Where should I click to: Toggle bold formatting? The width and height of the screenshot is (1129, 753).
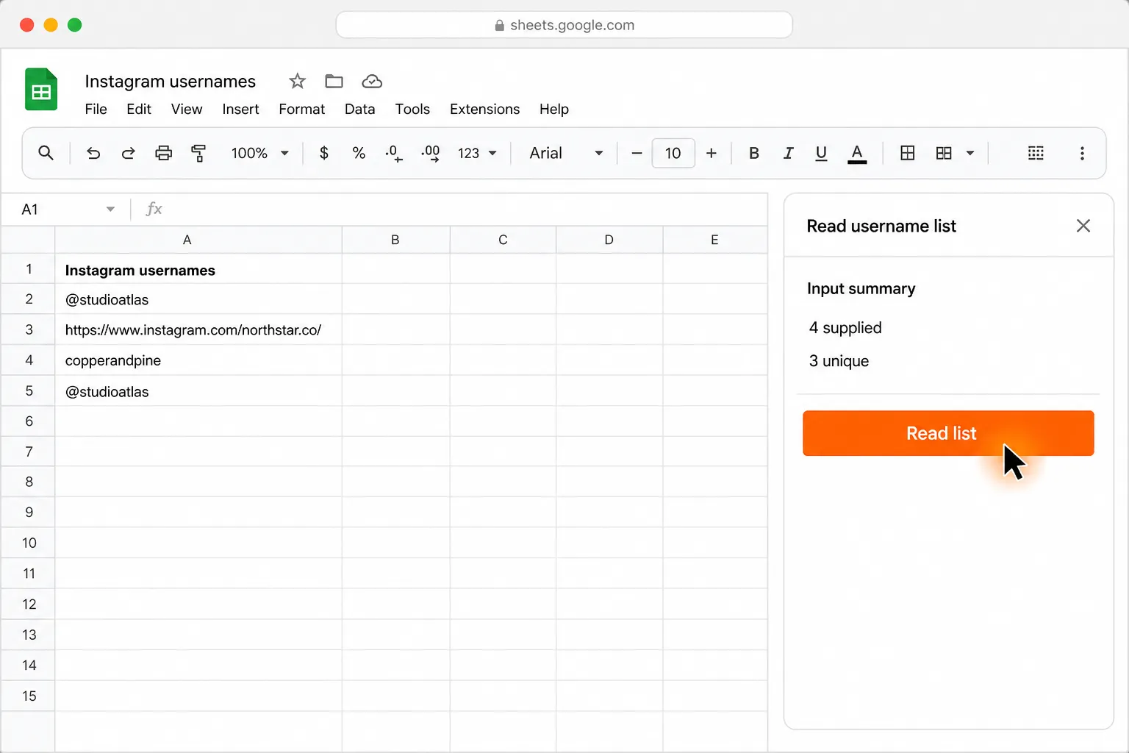point(753,153)
